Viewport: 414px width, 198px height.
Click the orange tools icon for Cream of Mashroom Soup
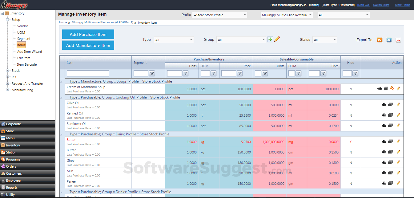click(x=392, y=88)
